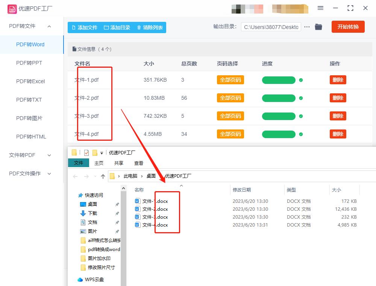Open the hamburger menu icon at top right

pyautogui.click(x=320, y=8)
